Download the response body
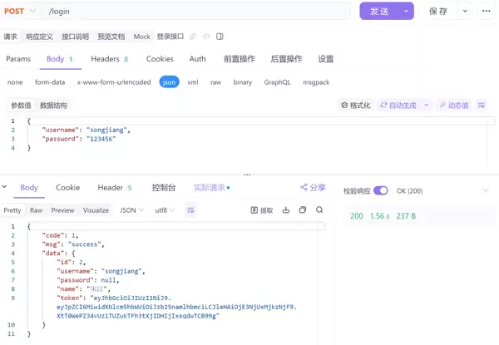Screen dimensions: 499x345 pyautogui.click(x=285, y=210)
